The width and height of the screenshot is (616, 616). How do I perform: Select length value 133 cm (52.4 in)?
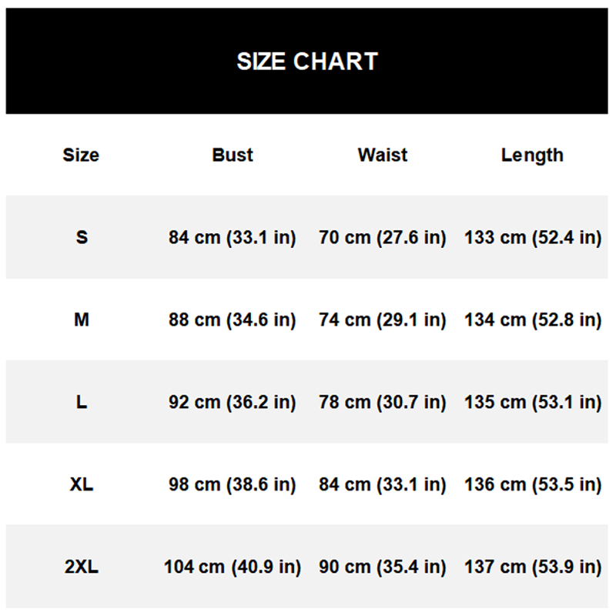coord(533,238)
